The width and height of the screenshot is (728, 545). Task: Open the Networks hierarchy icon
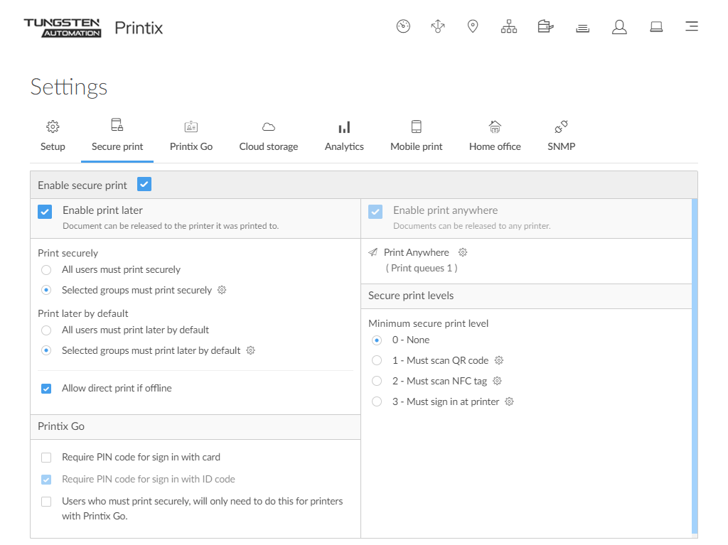tap(509, 27)
